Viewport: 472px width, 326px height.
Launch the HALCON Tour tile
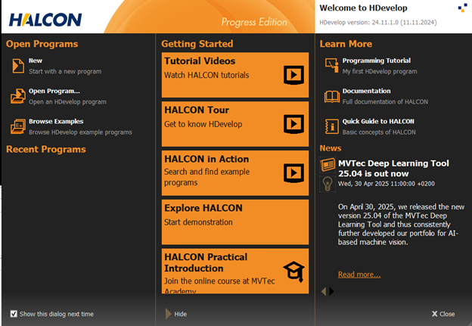(x=235, y=124)
